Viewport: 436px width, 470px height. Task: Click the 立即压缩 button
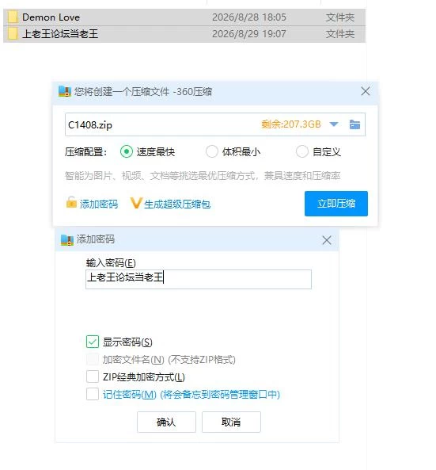336,204
